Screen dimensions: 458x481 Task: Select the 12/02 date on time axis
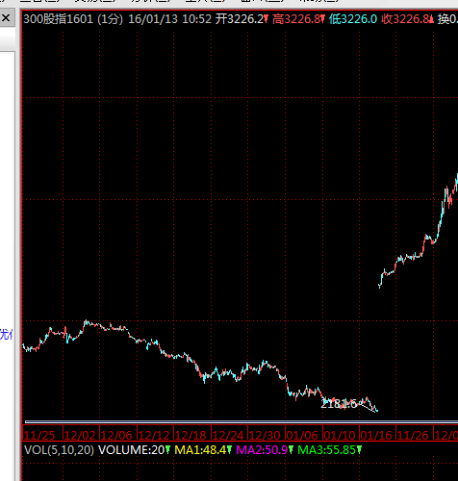(80, 435)
